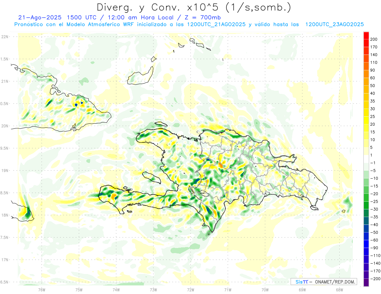
Task: Click the '18N' latitude label
Action: (5, 215)
